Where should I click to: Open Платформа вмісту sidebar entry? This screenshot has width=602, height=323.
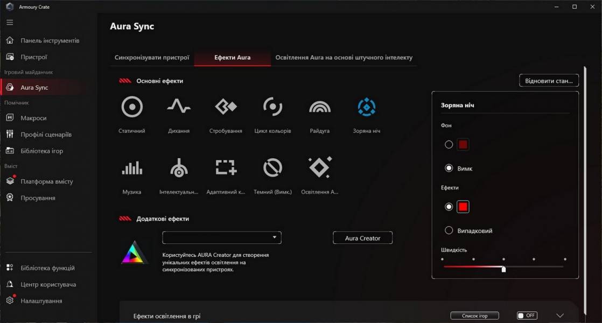pos(47,181)
